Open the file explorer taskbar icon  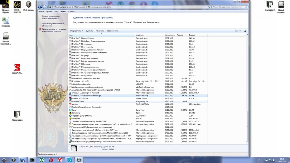pyautogui.click(x=32, y=160)
